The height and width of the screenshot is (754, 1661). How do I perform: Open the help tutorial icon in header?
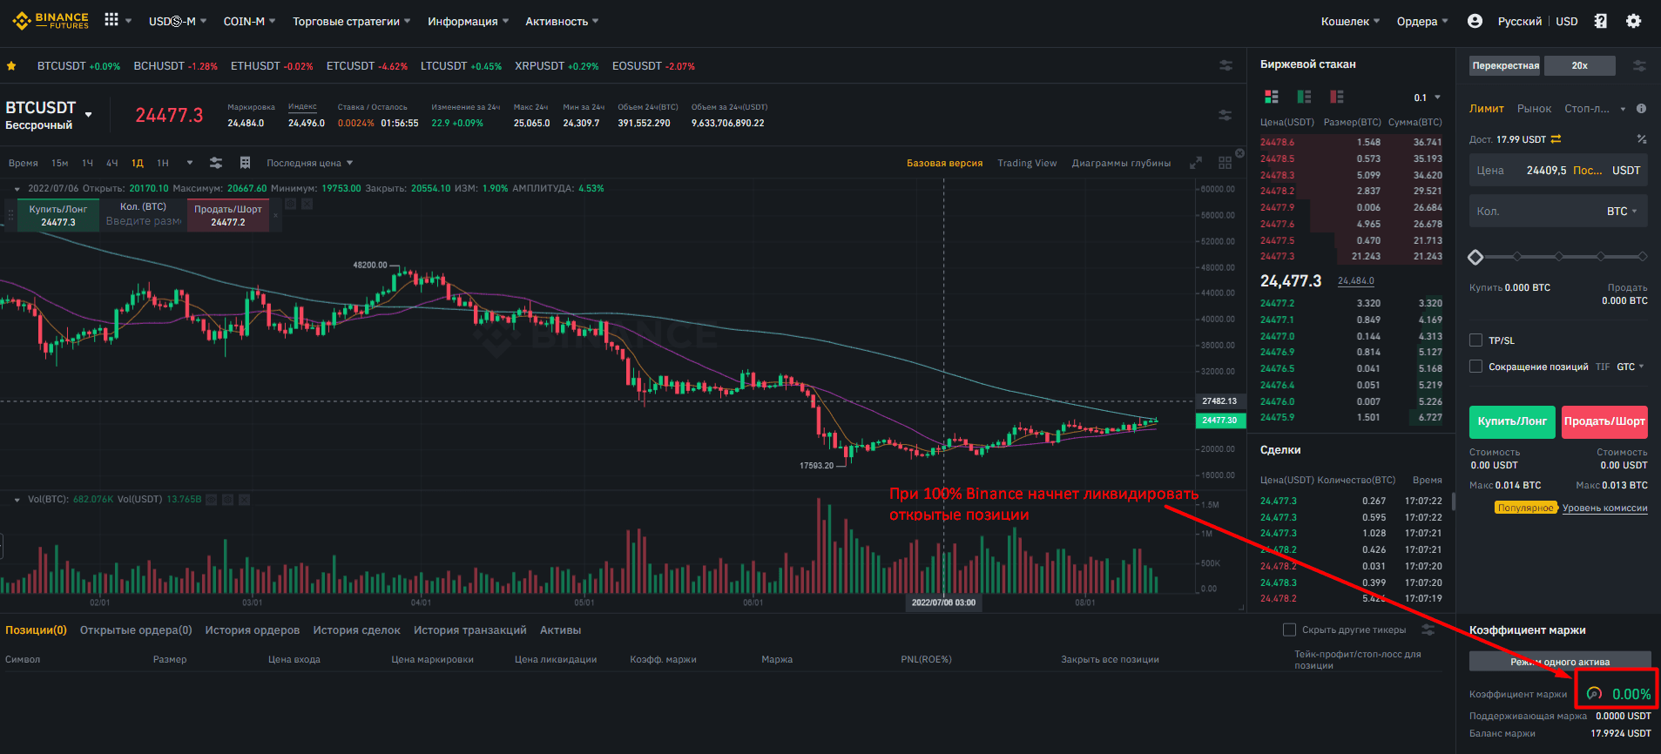[1601, 21]
